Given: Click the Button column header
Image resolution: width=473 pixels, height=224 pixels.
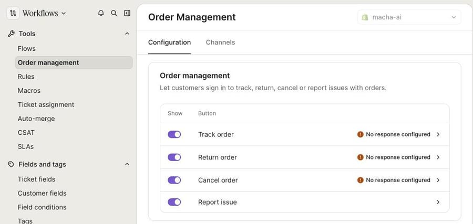Looking at the screenshot, I should coord(207,113).
